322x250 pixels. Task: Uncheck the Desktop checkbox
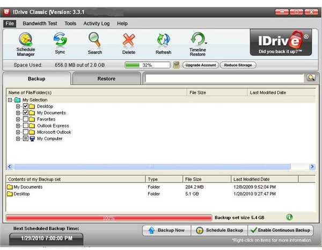(x=25, y=106)
